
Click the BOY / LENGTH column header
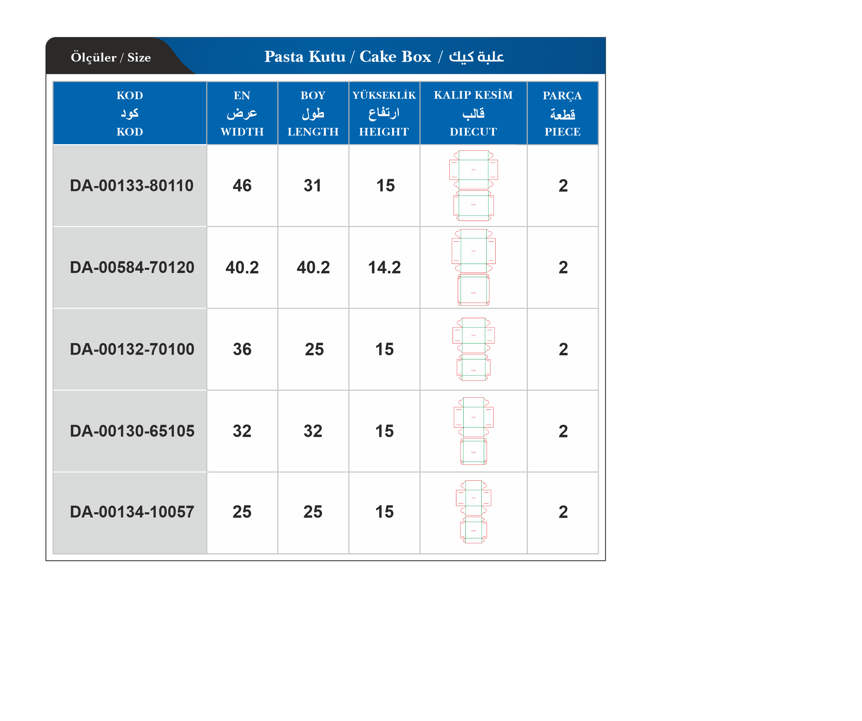point(313,113)
